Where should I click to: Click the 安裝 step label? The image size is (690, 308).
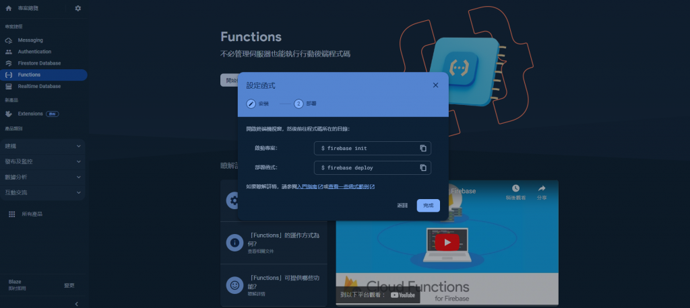263,104
